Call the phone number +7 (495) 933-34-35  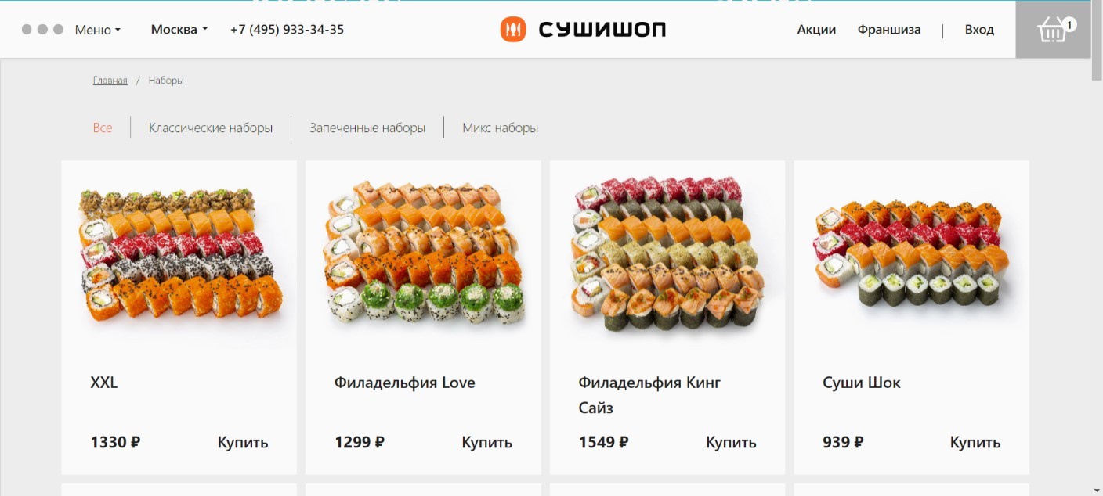point(287,30)
